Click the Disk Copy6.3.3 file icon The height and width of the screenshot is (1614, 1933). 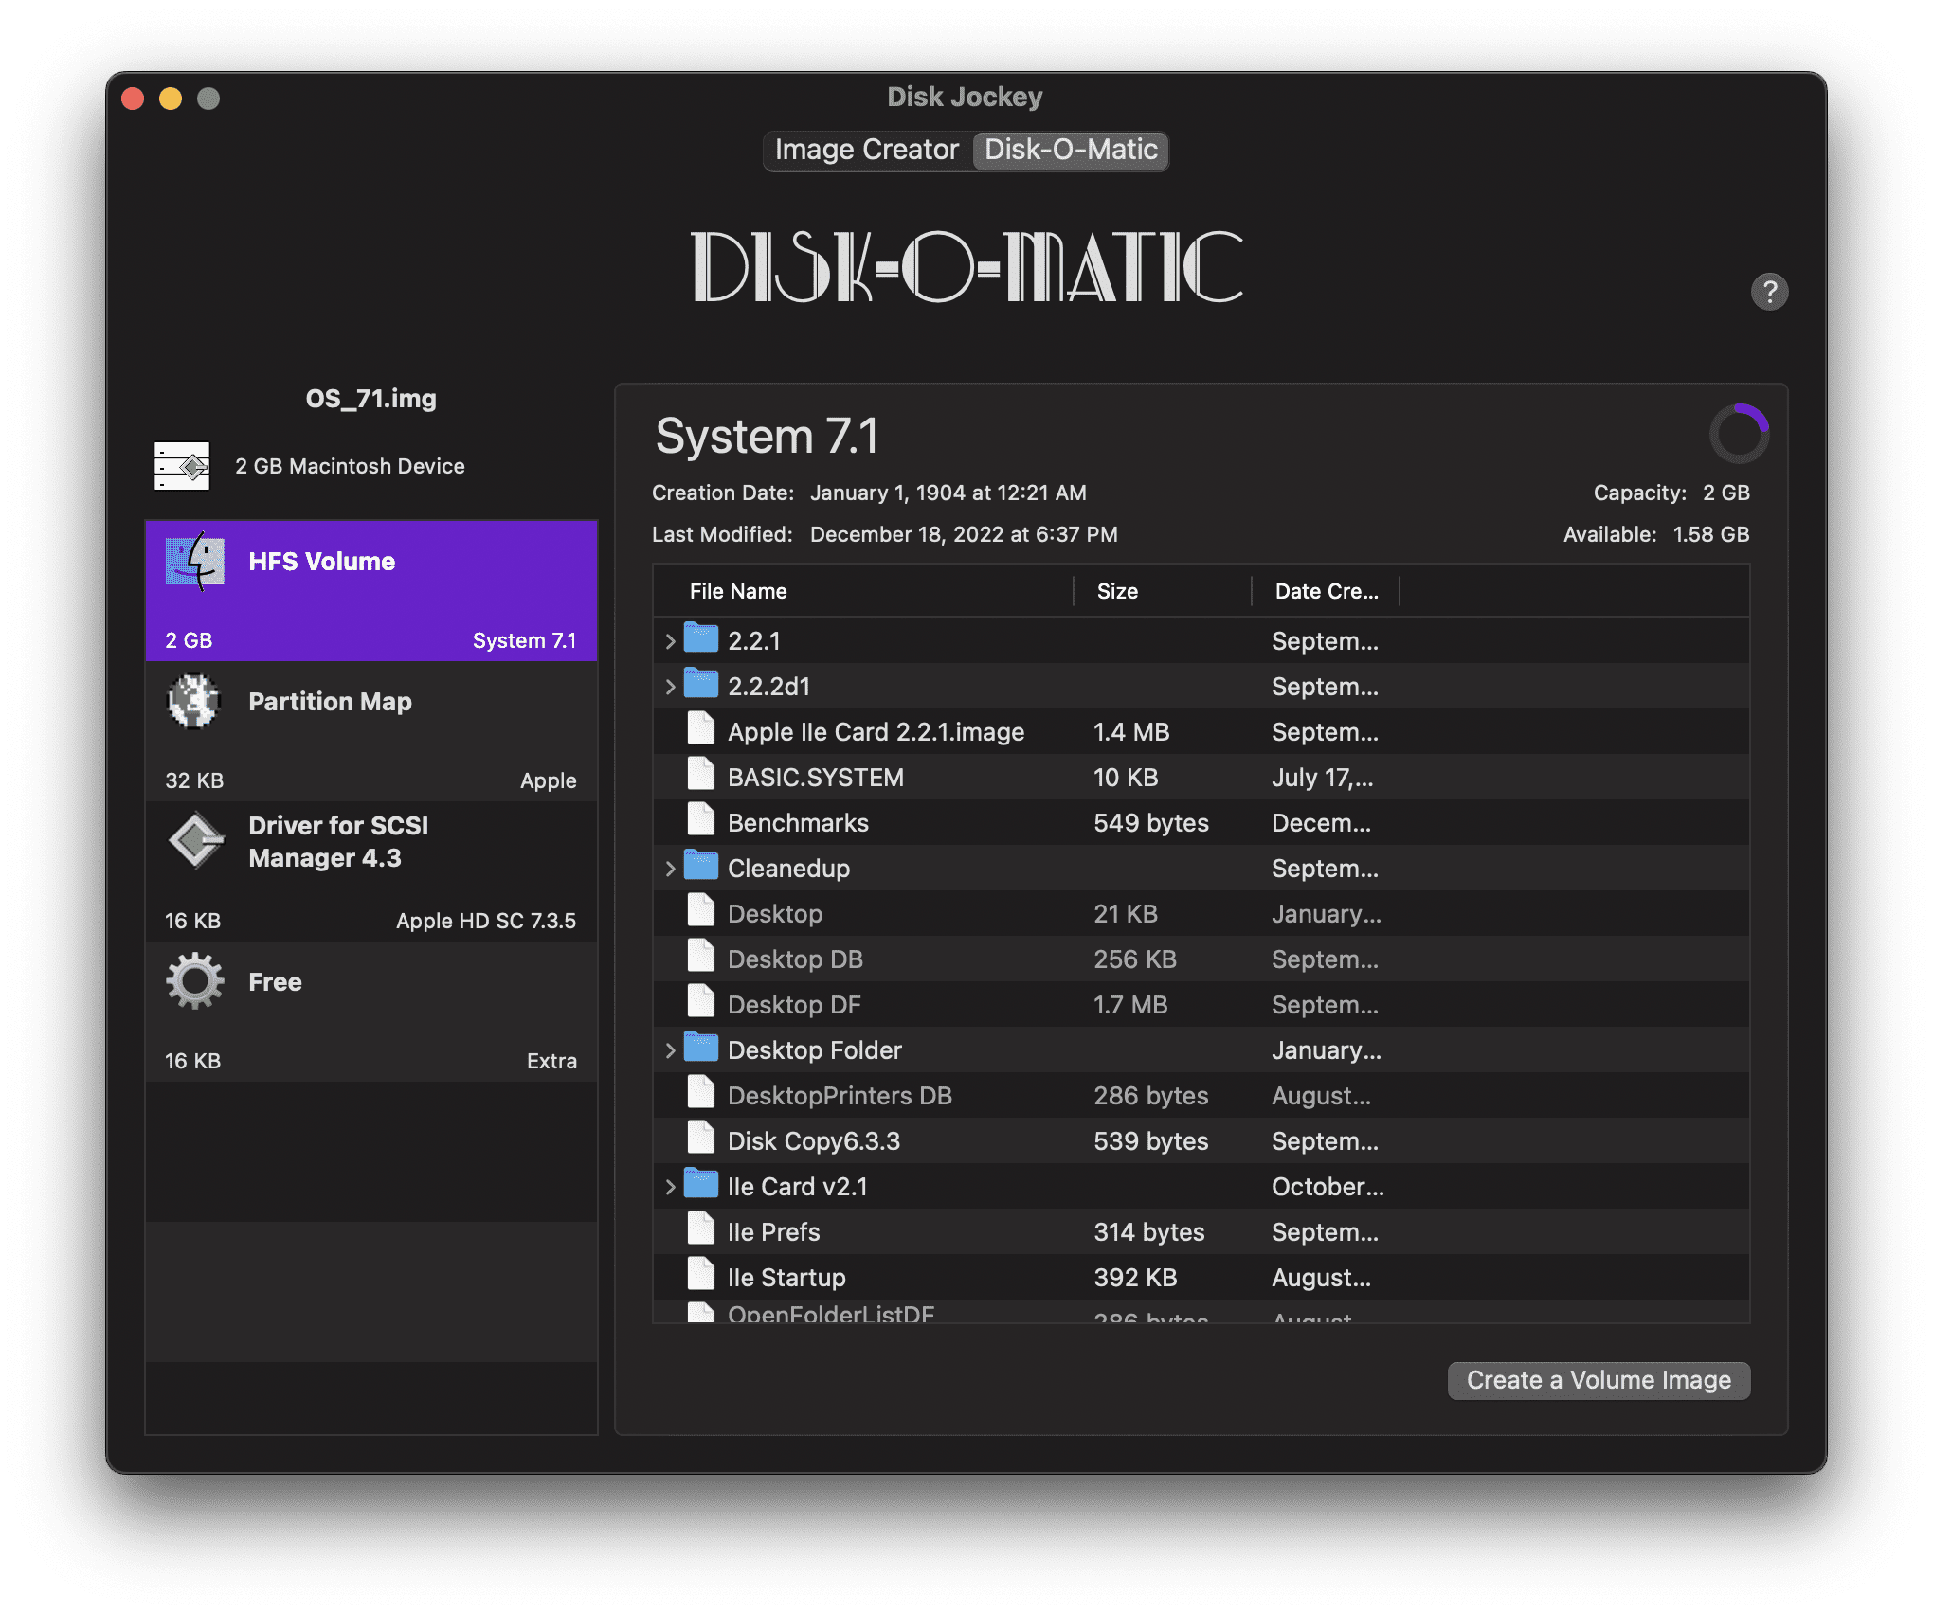(701, 1139)
